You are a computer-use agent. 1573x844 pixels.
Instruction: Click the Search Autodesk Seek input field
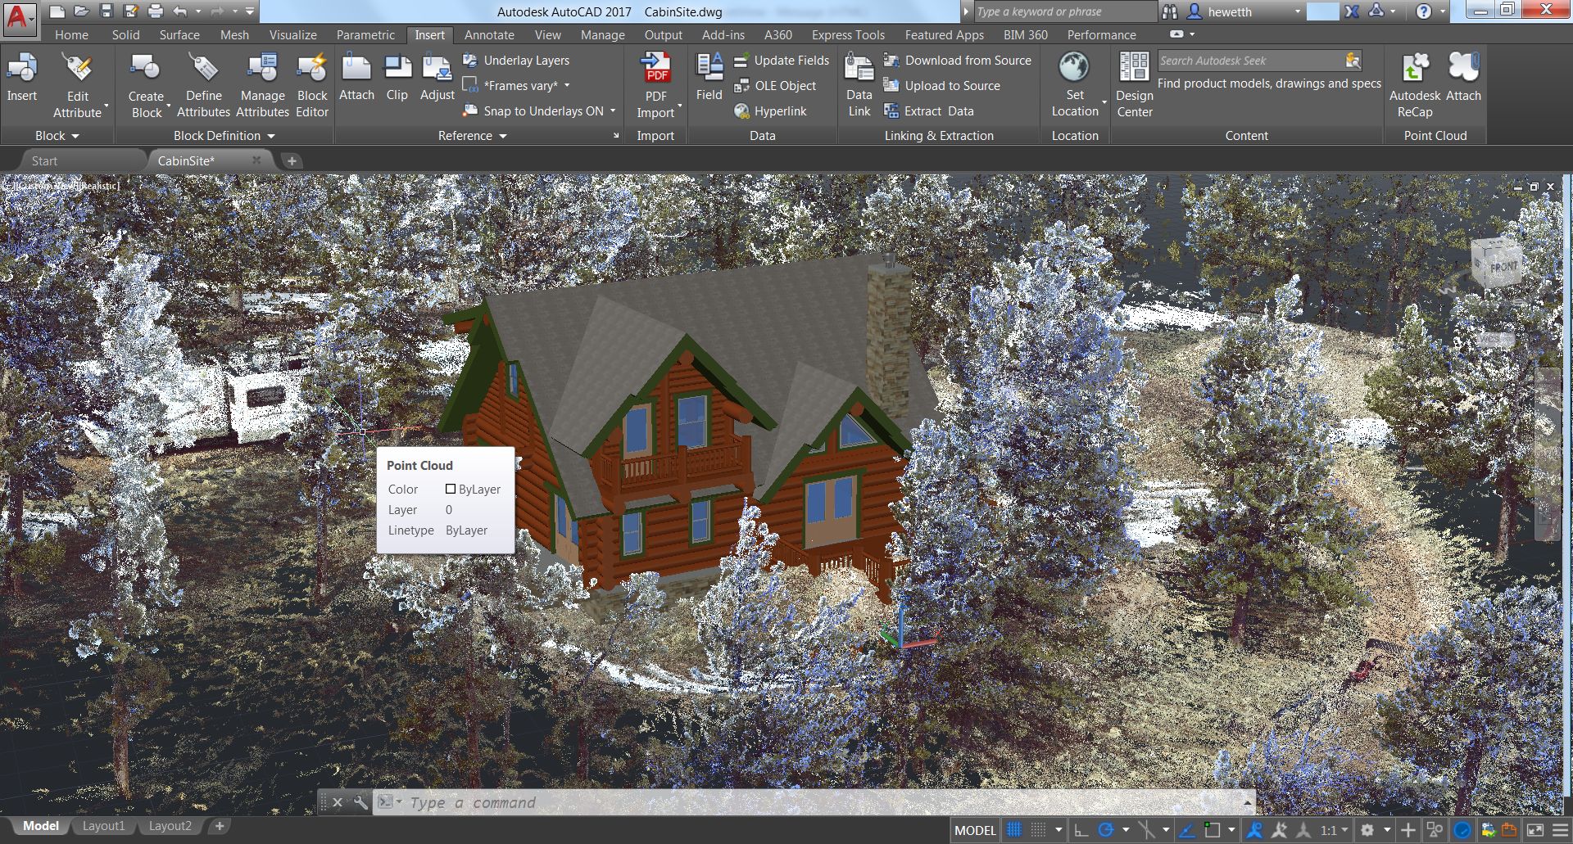point(1248,61)
